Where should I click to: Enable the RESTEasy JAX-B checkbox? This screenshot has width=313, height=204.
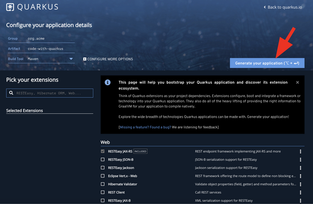pyautogui.click(x=102, y=200)
